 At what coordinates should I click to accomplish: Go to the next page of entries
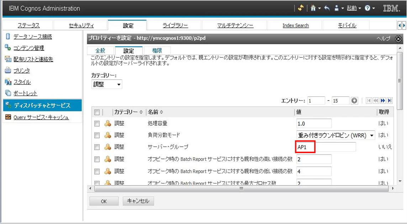(382, 100)
